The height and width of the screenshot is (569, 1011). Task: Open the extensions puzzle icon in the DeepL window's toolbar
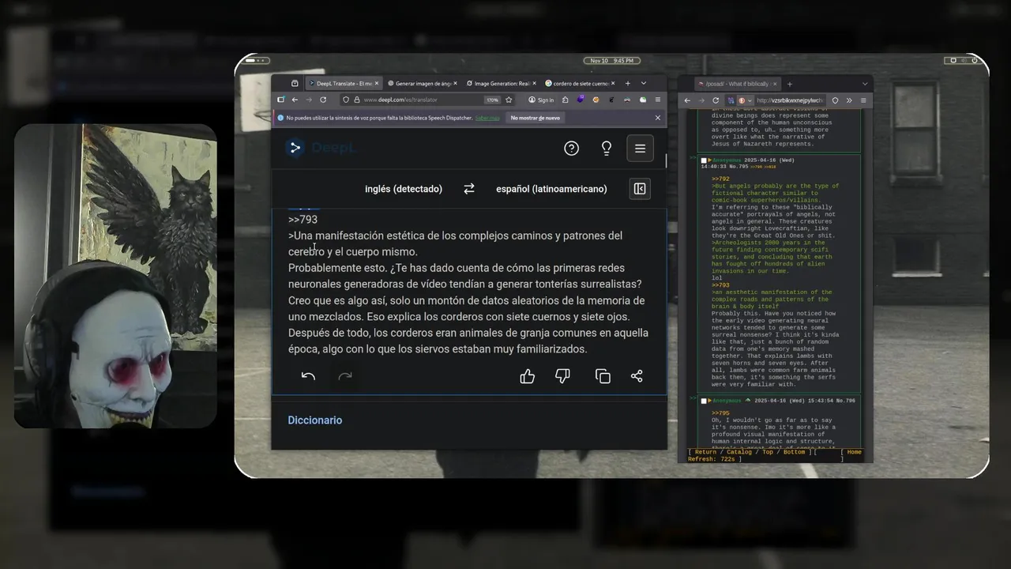[x=565, y=100]
